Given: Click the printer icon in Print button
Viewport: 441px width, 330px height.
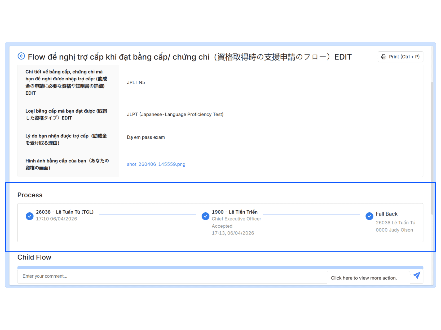Looking at the screenshot, I should [x=383, y=57].
